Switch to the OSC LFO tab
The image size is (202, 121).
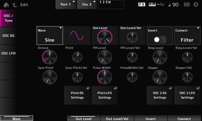coord(9,53)
